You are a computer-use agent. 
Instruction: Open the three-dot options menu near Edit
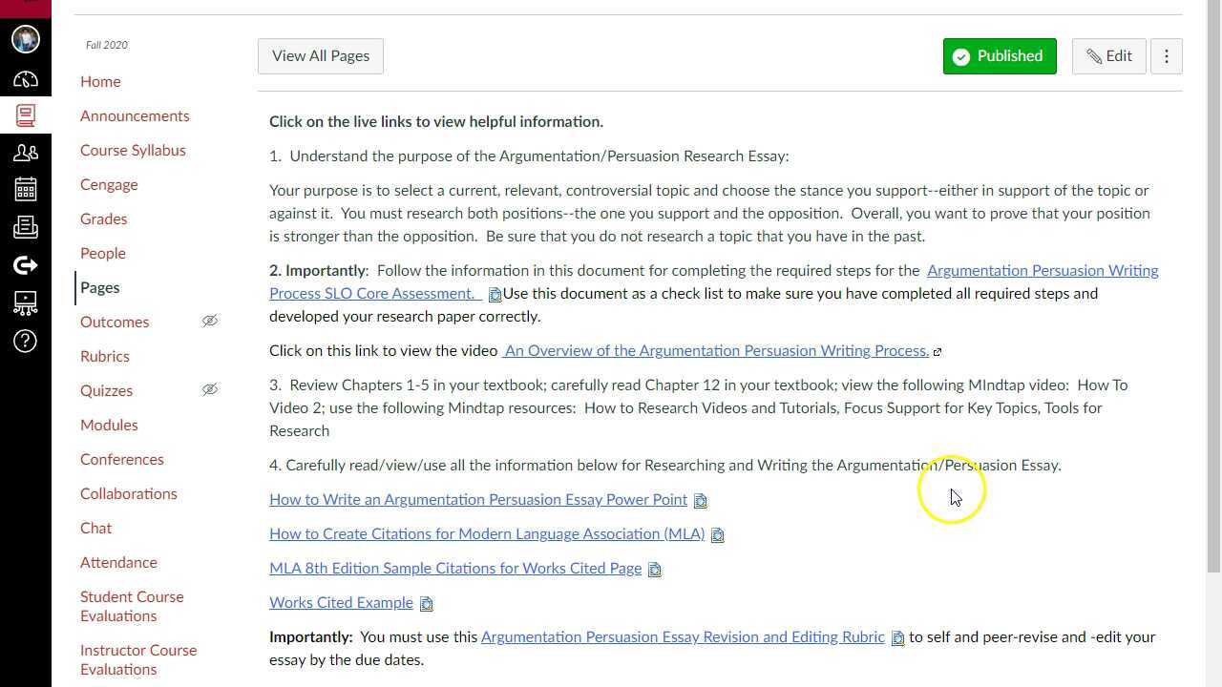click(x=1166, y=55)
